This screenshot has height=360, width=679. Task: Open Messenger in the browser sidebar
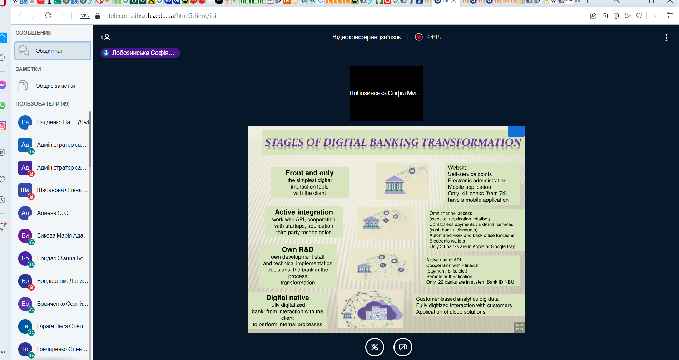3,85
